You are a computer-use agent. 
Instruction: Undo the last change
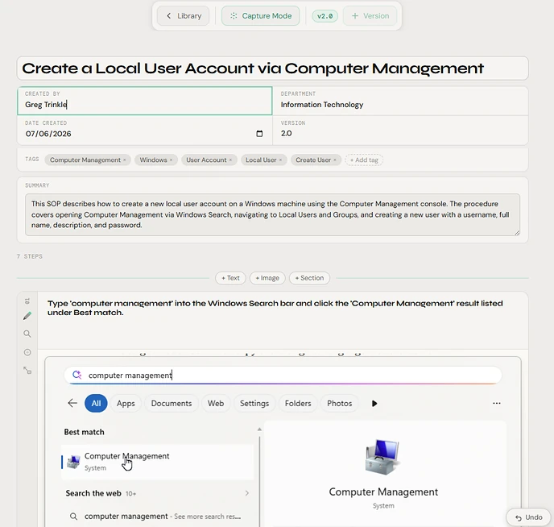point(528,517)
